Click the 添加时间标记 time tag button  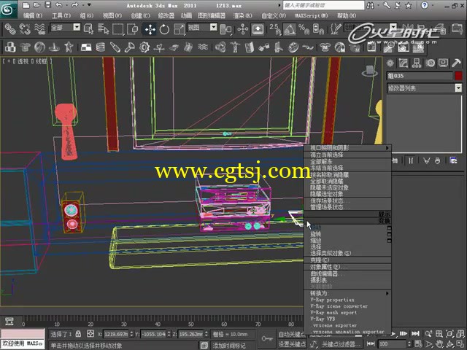tap(229, 345)
